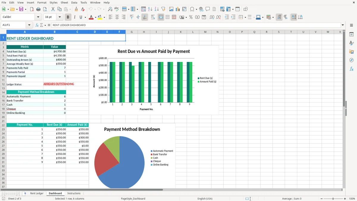
Task: Insert Chart icon
Action: click(178, 9)
